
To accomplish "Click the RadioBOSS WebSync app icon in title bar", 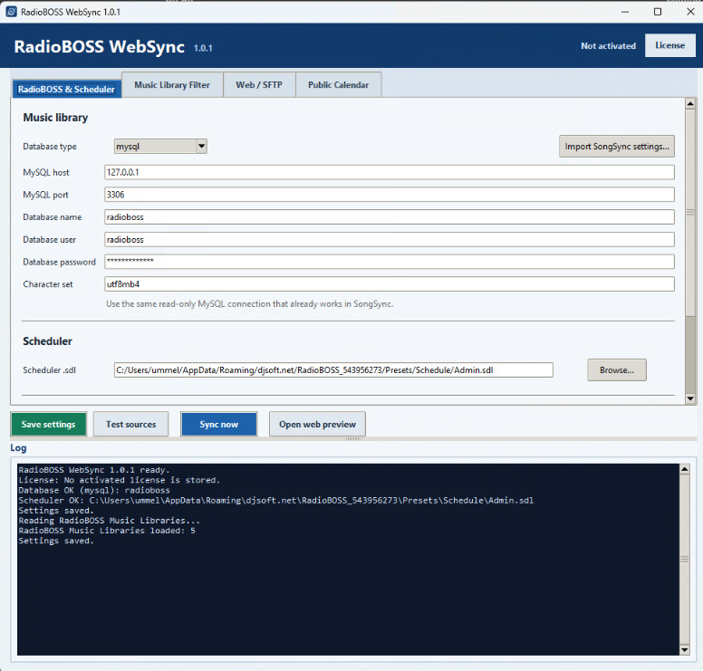I will point(11,12).
